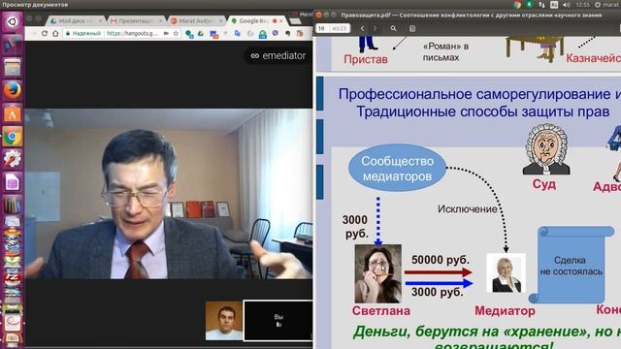Edit the page number field showing 16

[x=322, y=28]
